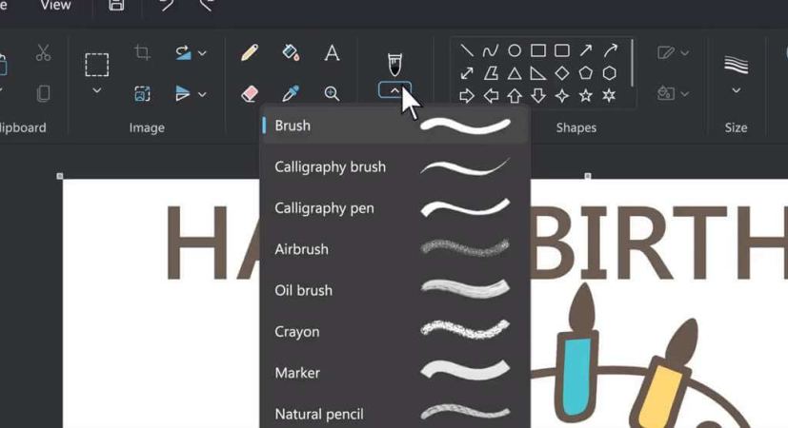Select the Magnifier zoom tool
Viewport: 788px width, 428px height.
(332, 93)
